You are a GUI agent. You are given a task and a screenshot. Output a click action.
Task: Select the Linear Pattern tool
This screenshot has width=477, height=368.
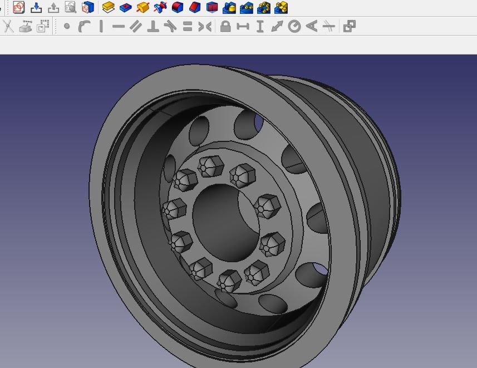click(247, 8)
